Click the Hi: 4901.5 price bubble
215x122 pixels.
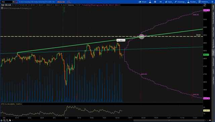pyautogui.click(x=121, y=40)
